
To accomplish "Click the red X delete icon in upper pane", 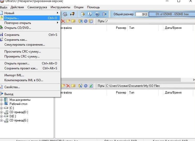I will coord(63,21).
